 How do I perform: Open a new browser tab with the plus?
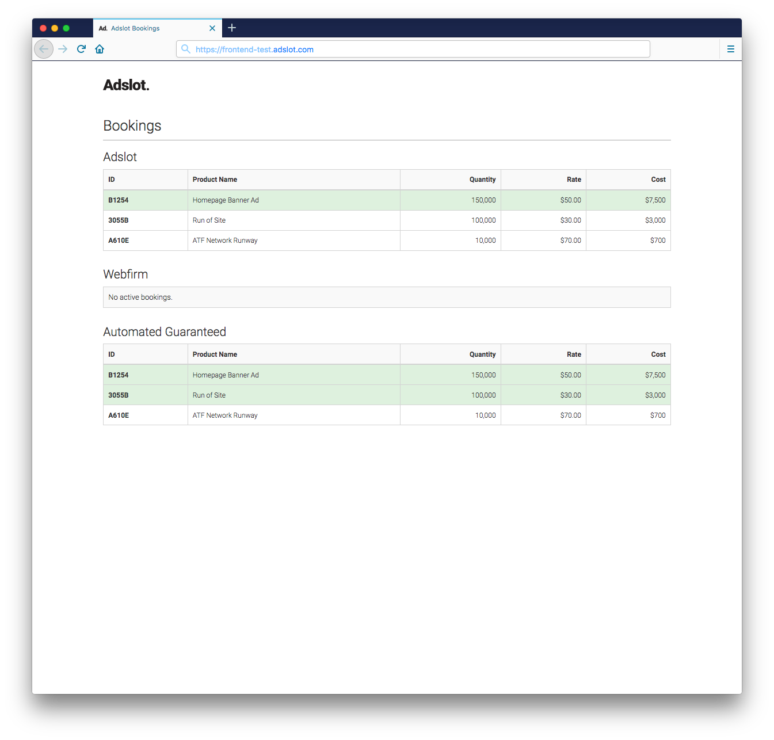pyautogui.click(x=232, y=28)
